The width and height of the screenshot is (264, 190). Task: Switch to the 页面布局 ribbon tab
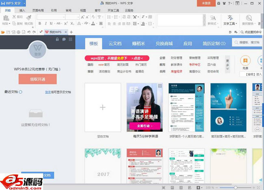point(38,11)
